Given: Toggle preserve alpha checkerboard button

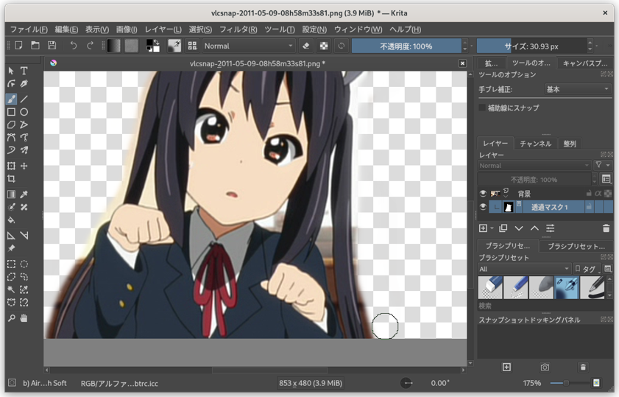Looking at the screenshot, I should (324, 46).
